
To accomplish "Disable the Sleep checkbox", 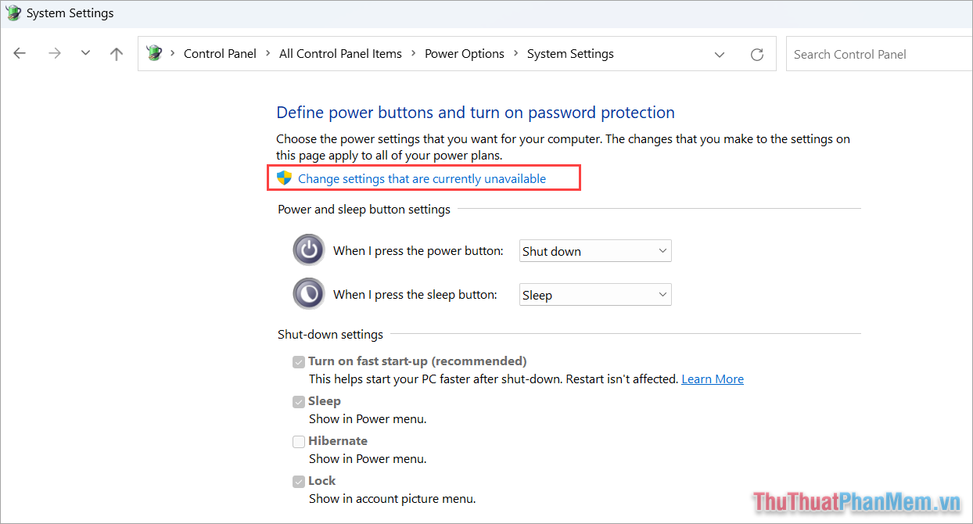I will pyautogui.click(x=298, y=401).
